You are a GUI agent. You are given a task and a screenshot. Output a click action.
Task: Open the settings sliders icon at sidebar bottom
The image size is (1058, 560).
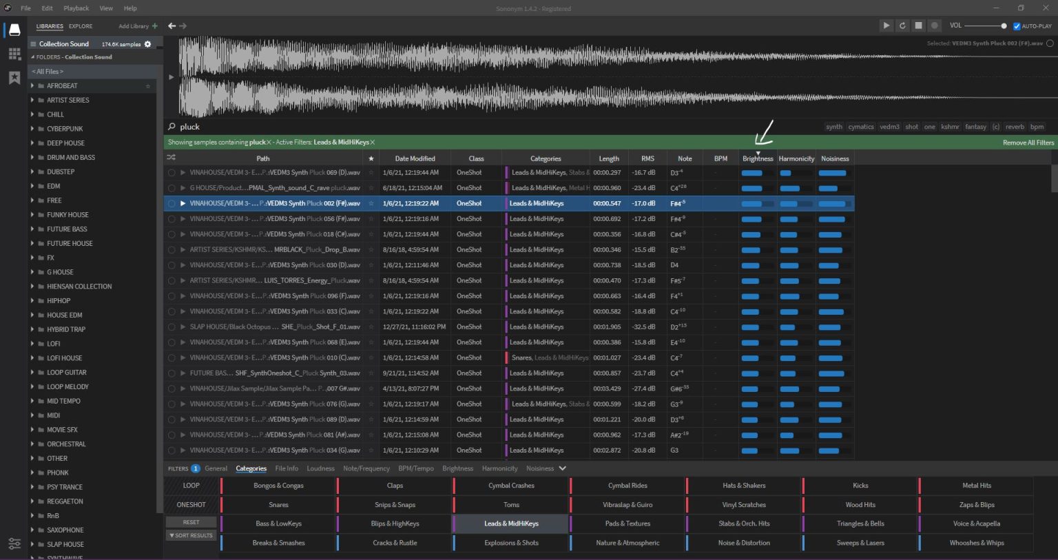click(x=14, y=543)
